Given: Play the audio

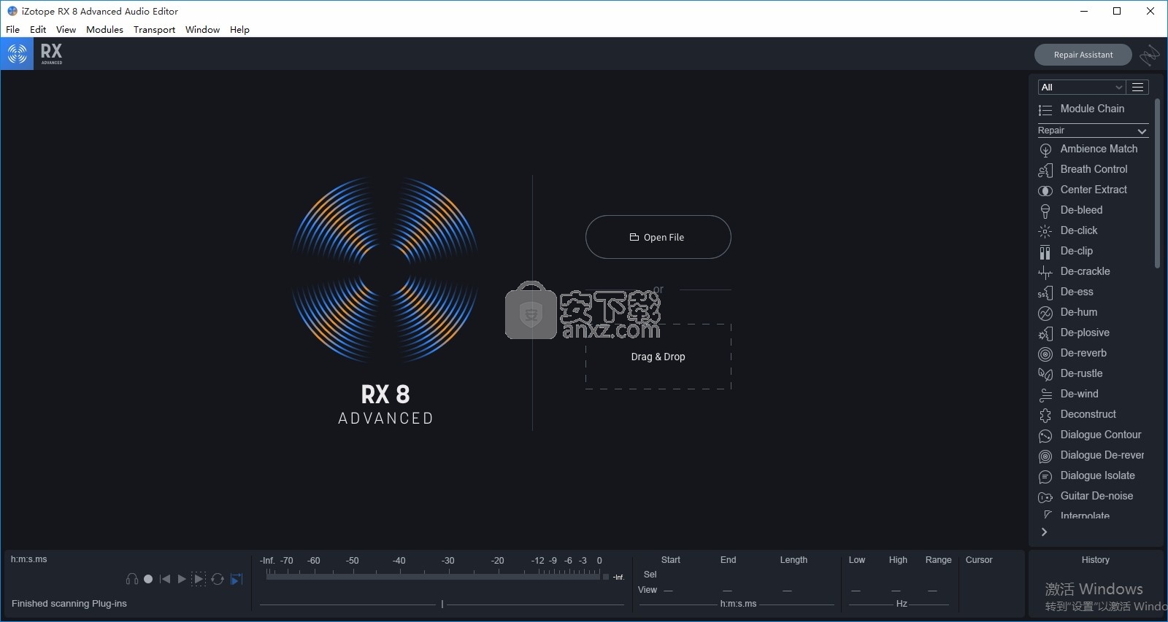Looking at the screenshot, I should (182, 579).
